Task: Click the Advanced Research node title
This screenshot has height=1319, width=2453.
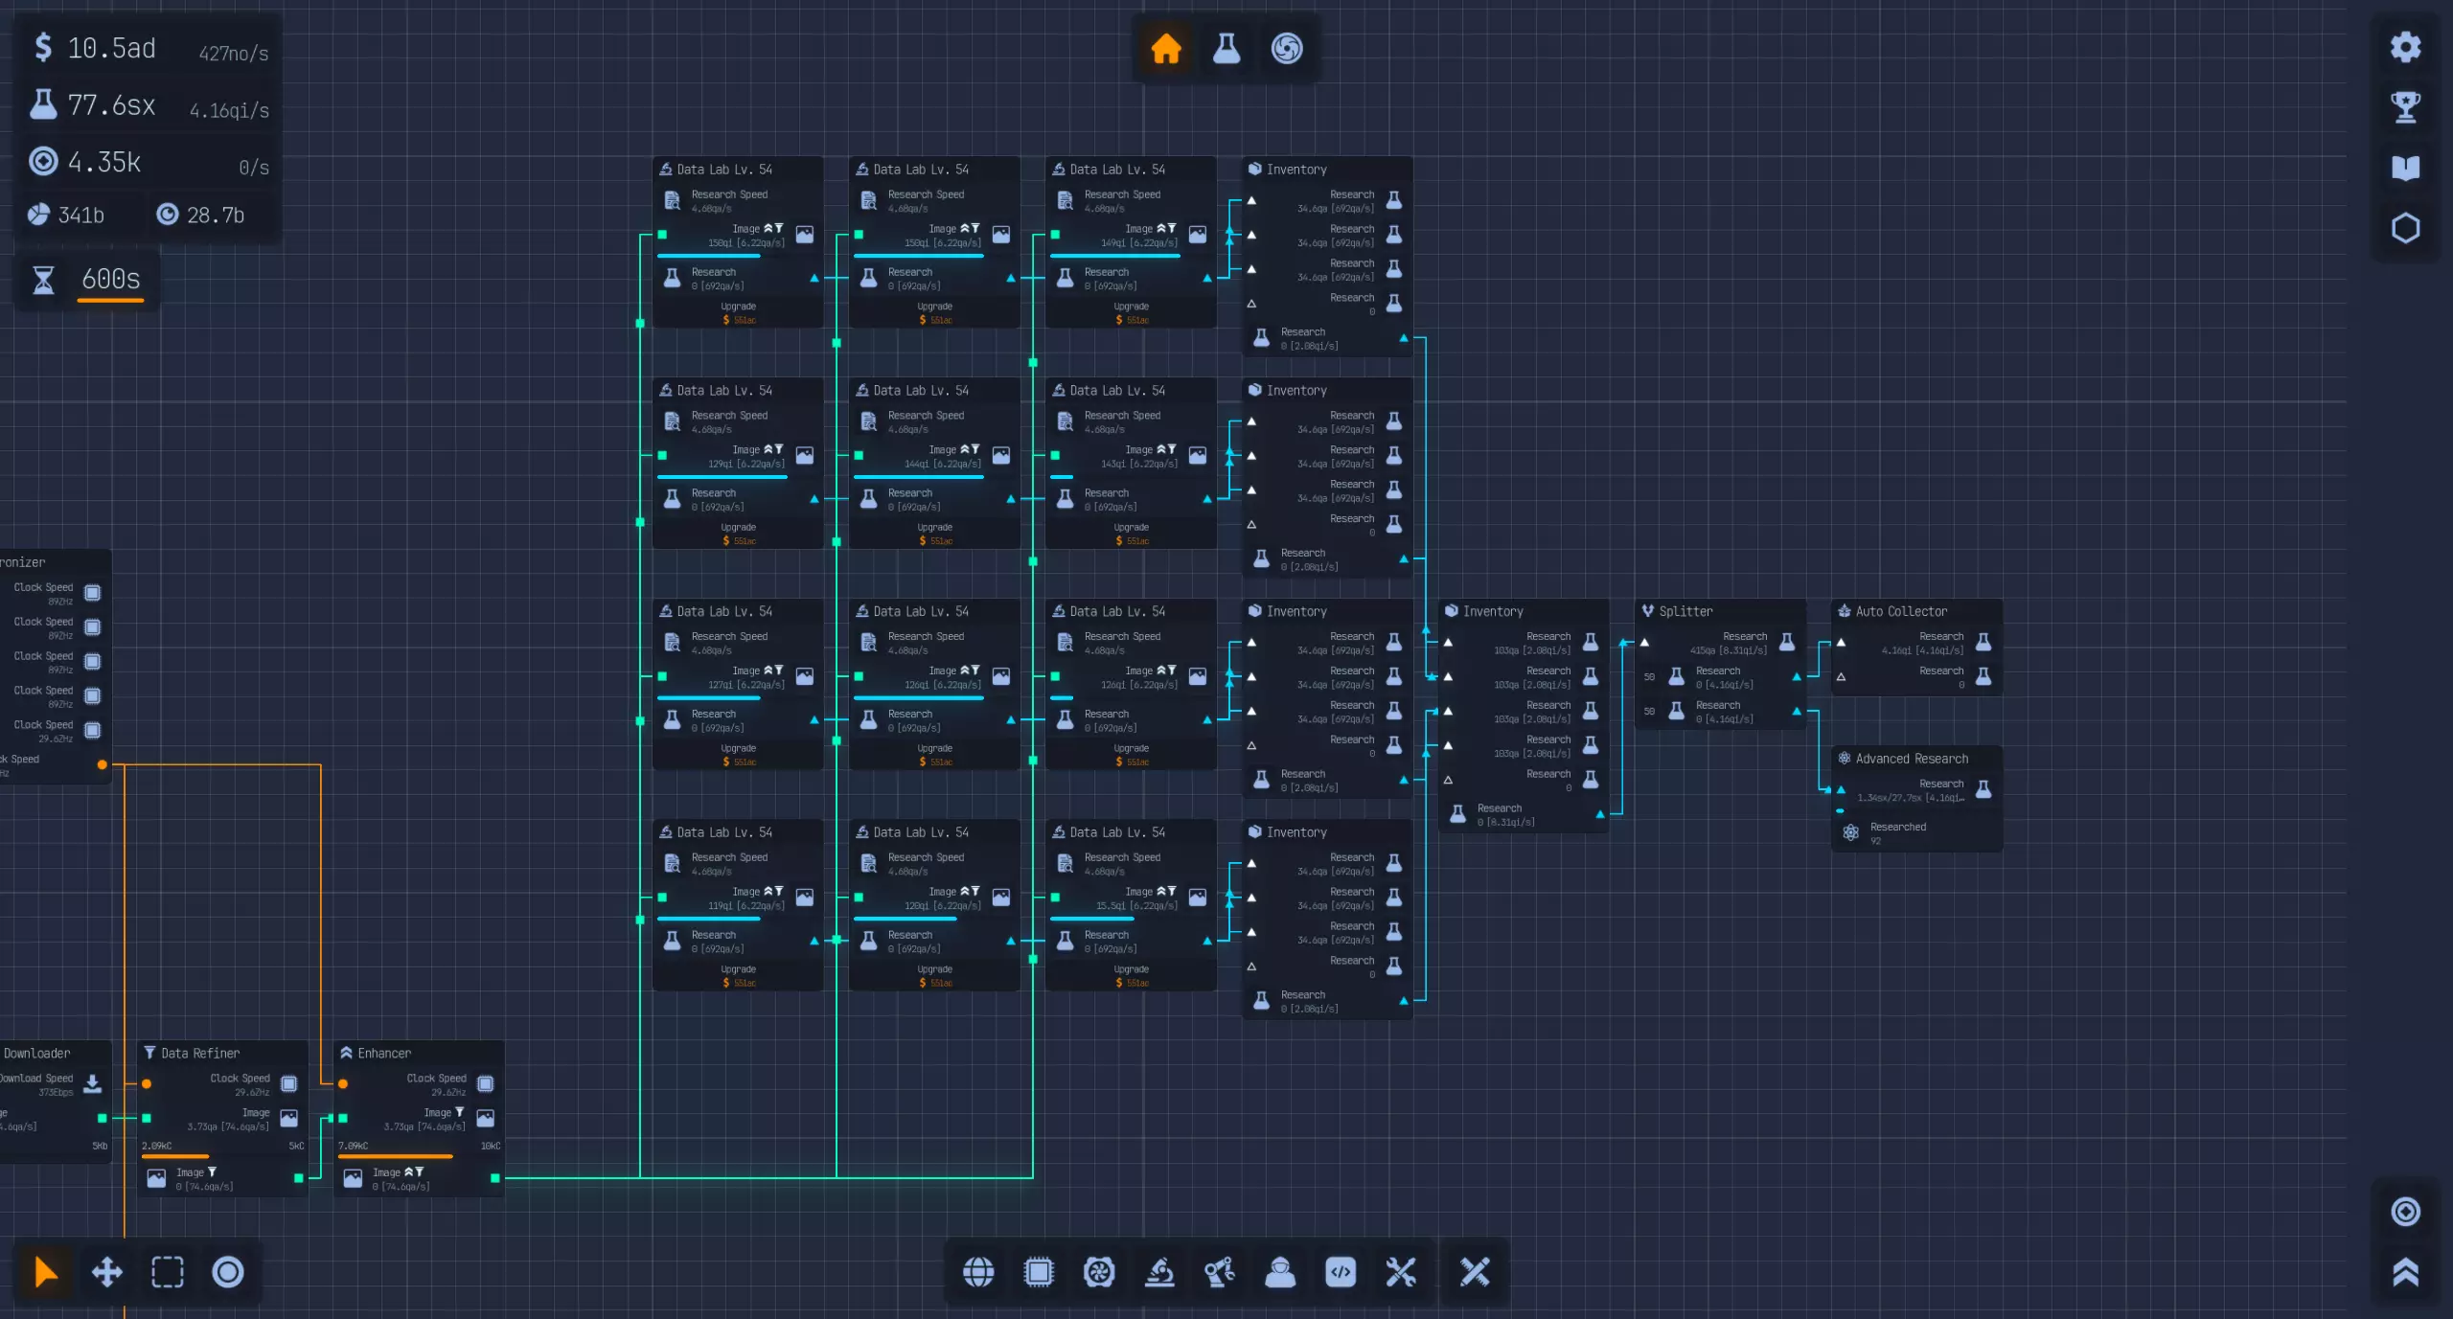Action: (1911, 759)
